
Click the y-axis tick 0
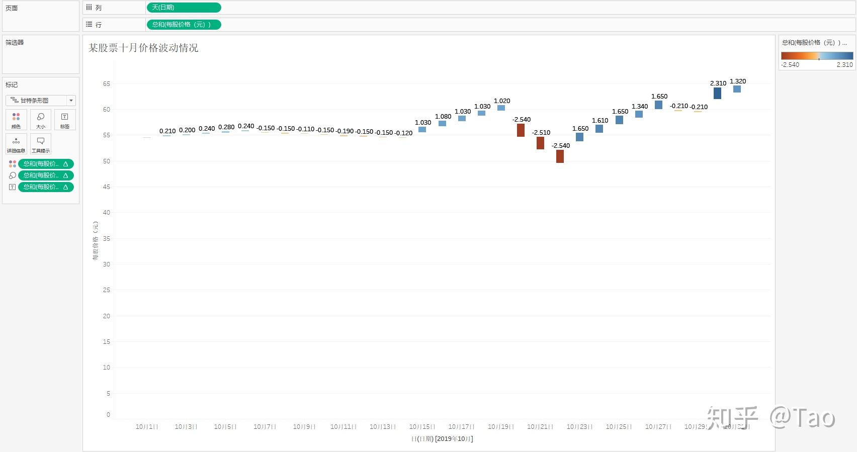(x=108, y=415)
